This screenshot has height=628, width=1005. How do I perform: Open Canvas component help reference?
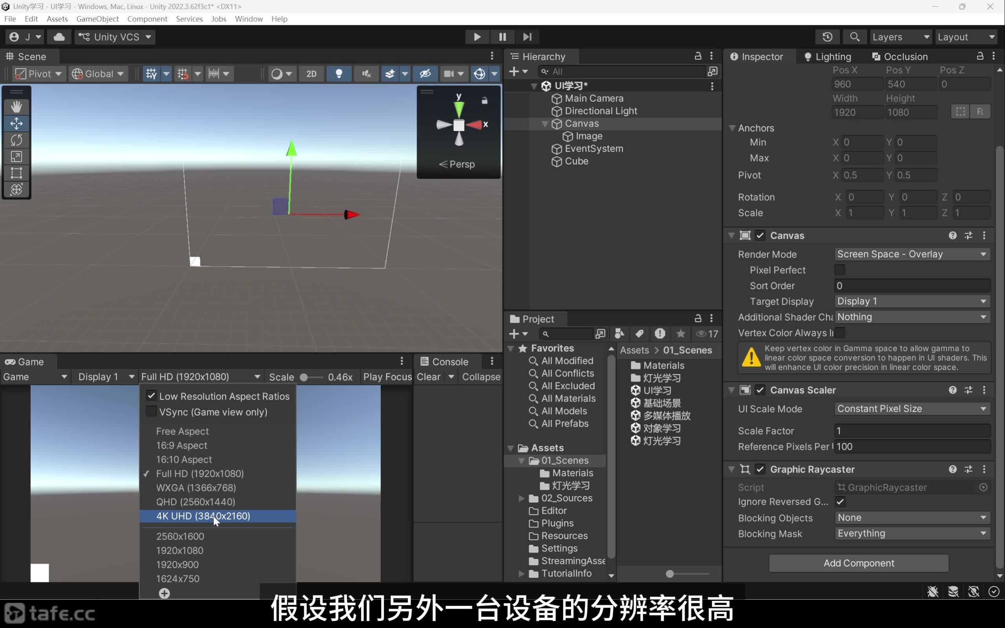point(953,235)
